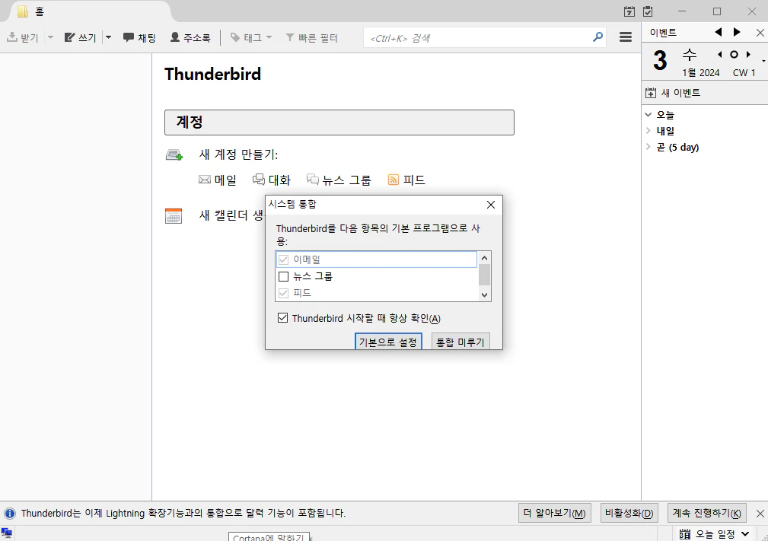Click the 받기 (Get Messages) toolbar button
The width and height of the screenshot is (768, 541).
coord(23,38)
